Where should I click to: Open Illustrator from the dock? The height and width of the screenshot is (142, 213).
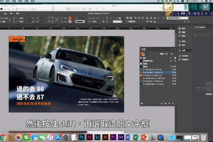pyautogui.click(x=105, y=137)
